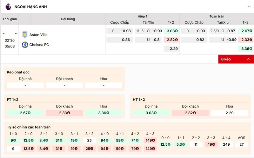This screenshot has width=254, height=158.
Task: Pick Hòa odds 2.29 in HT 1×2 panel
Action: 230,113
